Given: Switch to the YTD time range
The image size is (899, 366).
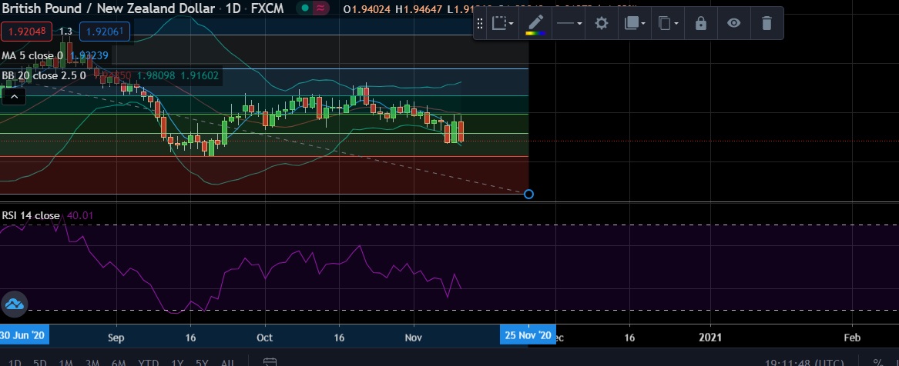Looking at the screenshot, I should [x=146, y=361].
